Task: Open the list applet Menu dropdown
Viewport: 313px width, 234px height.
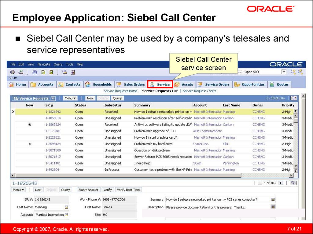Action: tap(70, 98)
